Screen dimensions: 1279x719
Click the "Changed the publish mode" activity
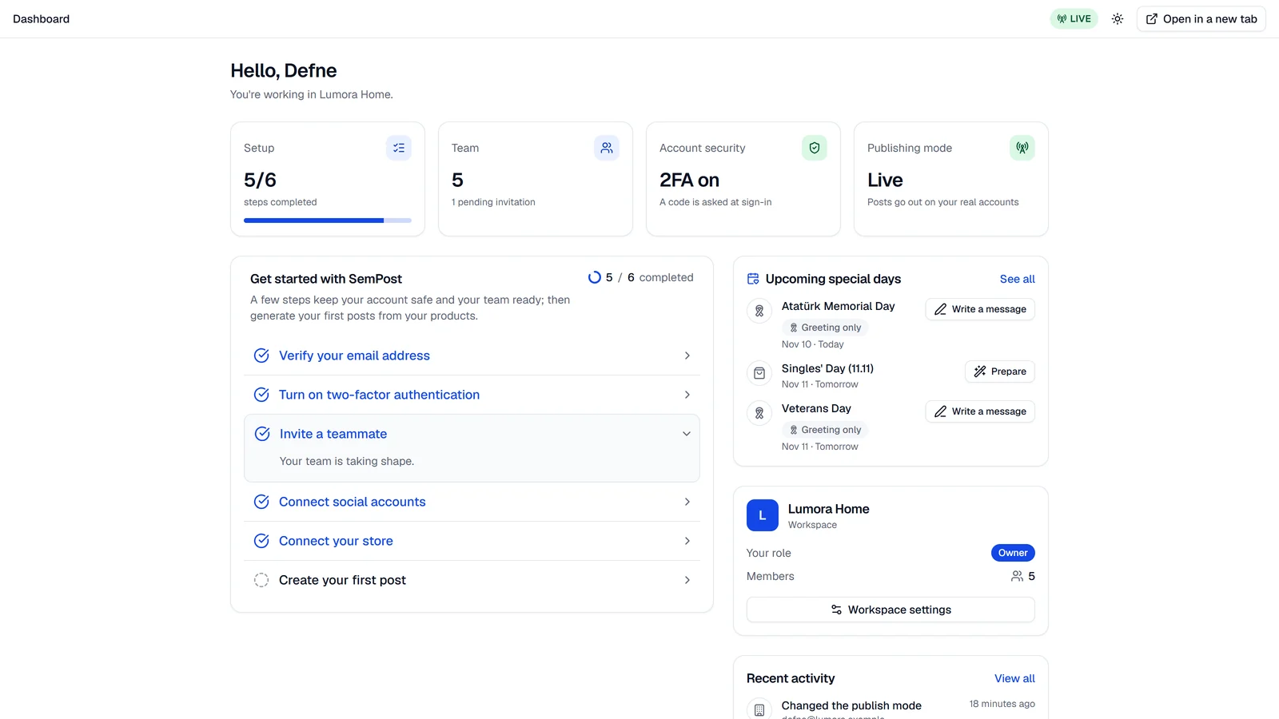pos(851,705)
